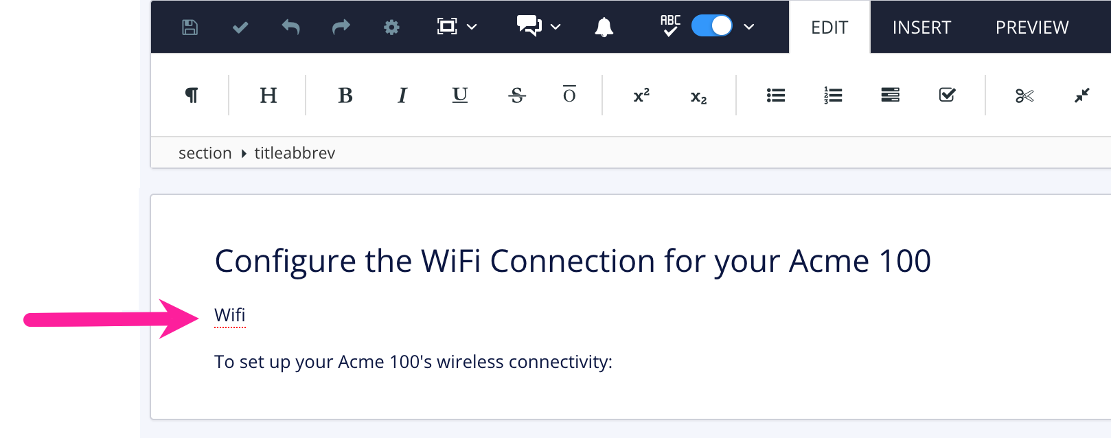The height and width of the screenshot is (438, 1111).
Task: Redo the last change
Action: 341,27
